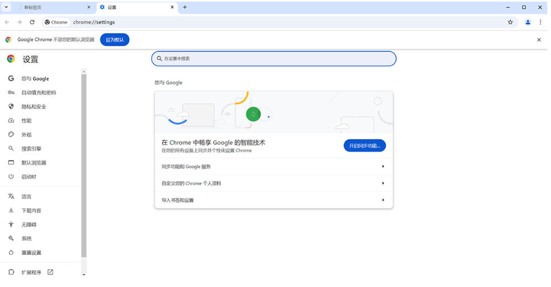Focus the 在设置中搜索 search field

pyautogui.click(x=274, y=59)
